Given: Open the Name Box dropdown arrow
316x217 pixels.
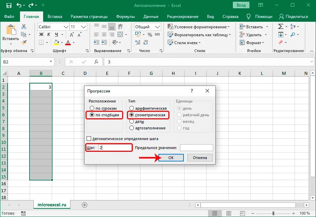Looking at the screenshot, I should tap(51, 62).
